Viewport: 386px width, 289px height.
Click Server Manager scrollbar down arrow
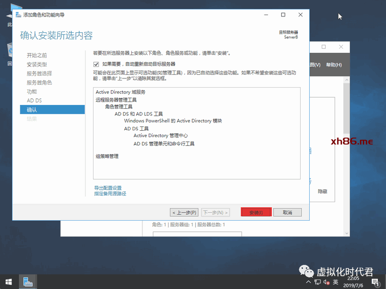point(347,234)
